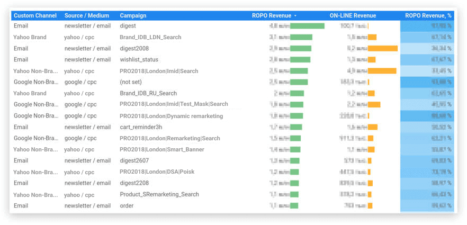
Task: Click Email channel in the cart_reminder3h row
Action: [x=21, y=127]
